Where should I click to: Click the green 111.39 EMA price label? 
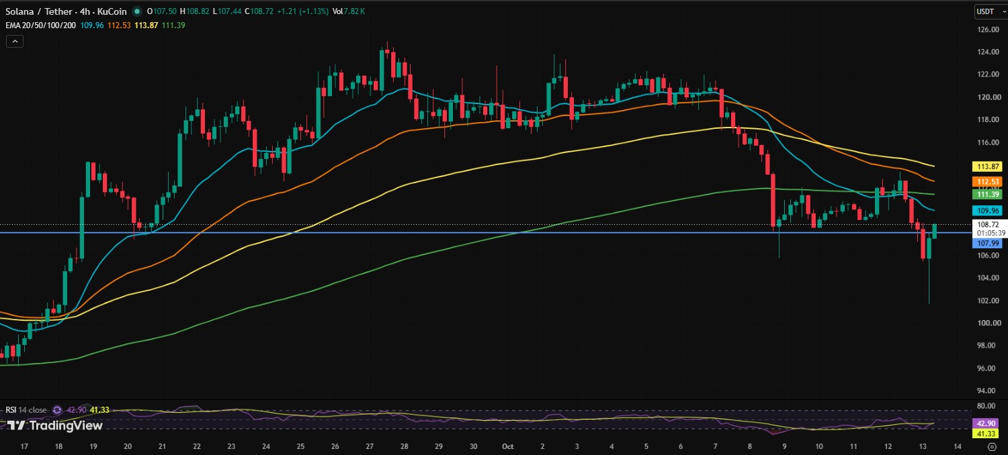pyautogui.click(x=986, y=194)
